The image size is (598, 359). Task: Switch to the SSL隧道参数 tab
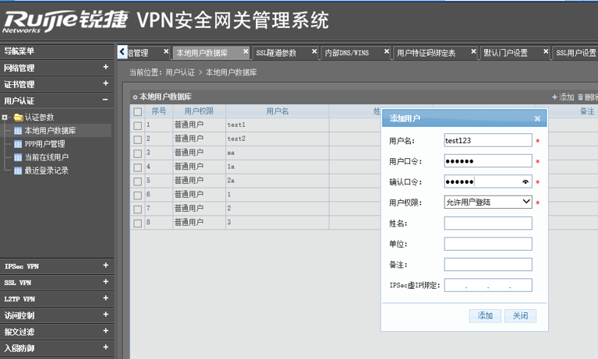coord(277,53)
